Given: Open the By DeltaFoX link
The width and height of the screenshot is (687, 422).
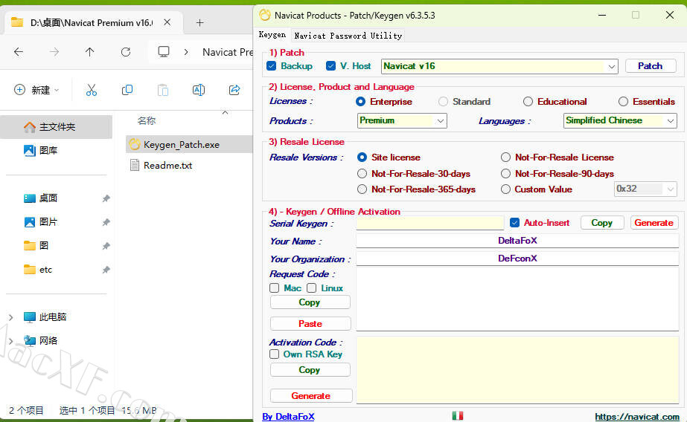Looking at the screenshot, I should coord(288,416).
